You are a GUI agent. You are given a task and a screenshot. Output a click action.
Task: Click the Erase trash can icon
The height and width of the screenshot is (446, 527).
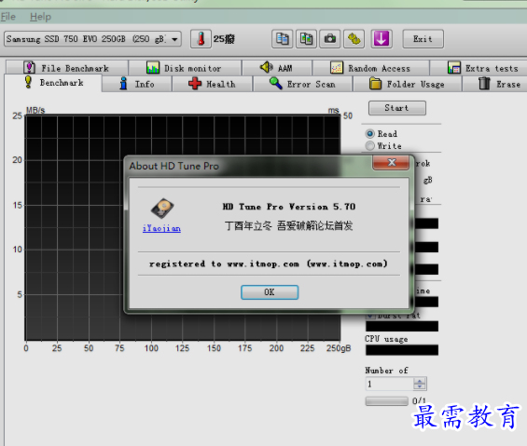pos(484,83)
